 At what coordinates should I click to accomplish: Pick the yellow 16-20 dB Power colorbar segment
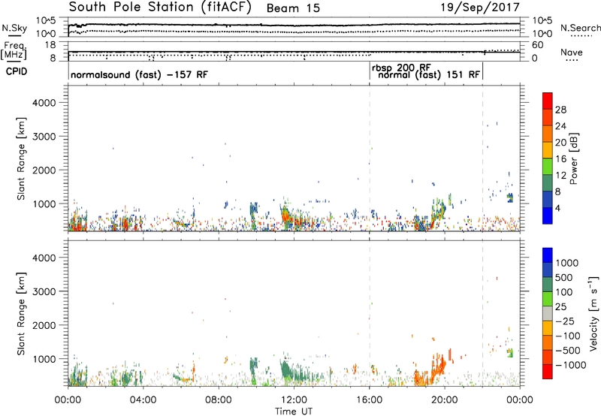[548, 149]
